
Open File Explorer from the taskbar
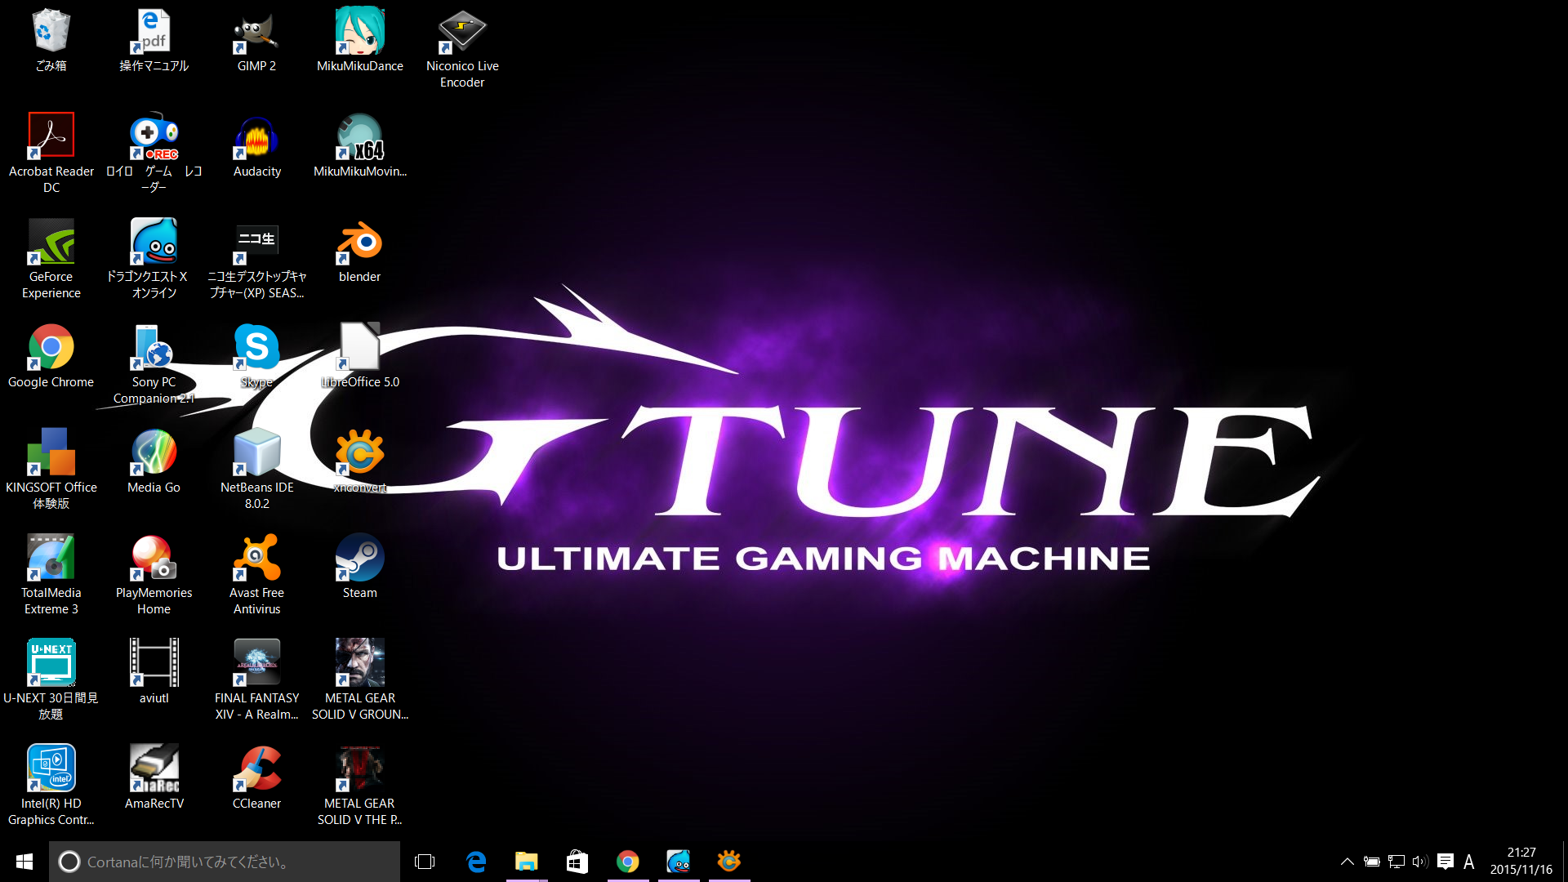pyautogui.click(x=527, y=862)
